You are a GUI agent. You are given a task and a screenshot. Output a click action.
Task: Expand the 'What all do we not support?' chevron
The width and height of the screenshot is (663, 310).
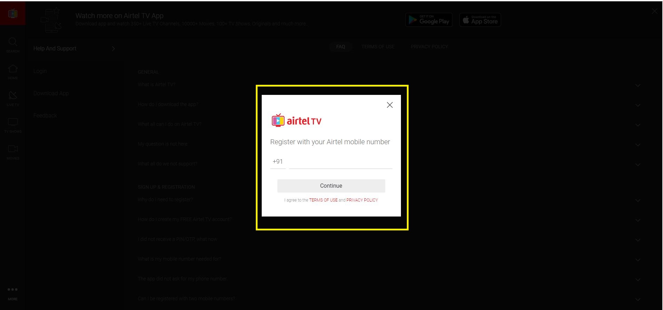pos(638,164)
